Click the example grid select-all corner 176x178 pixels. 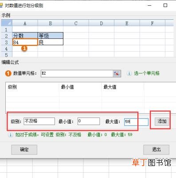7,23
